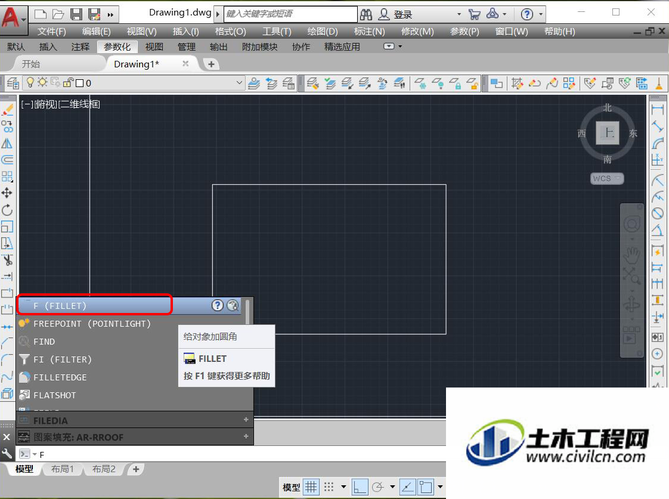669x499 pixels.
Task: Open the 格式(O) menu
Action: tap(230, 32)
